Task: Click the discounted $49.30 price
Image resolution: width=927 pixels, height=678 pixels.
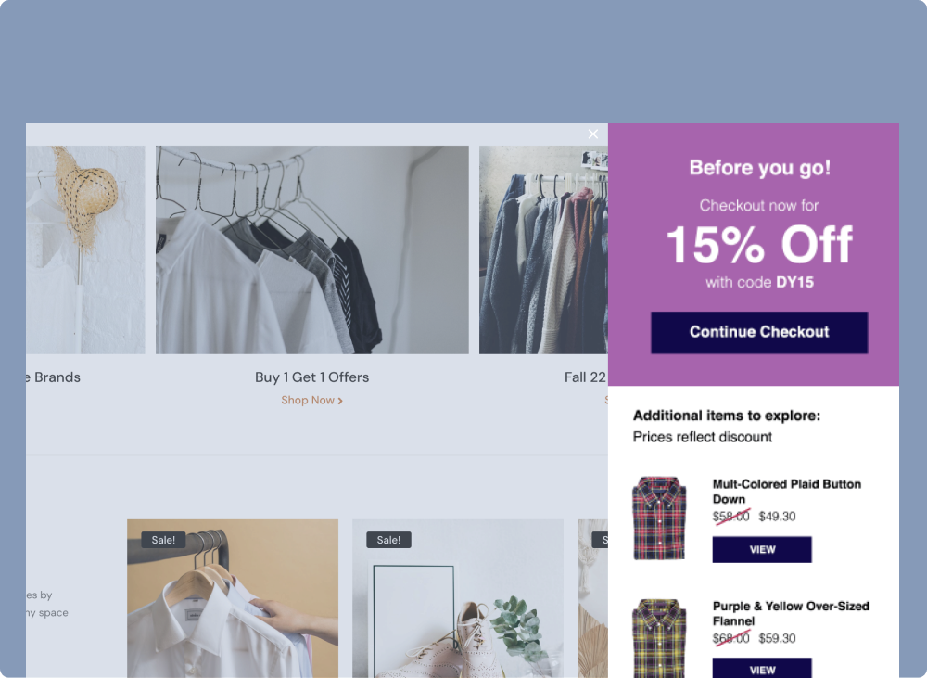Action: point(777,517)
